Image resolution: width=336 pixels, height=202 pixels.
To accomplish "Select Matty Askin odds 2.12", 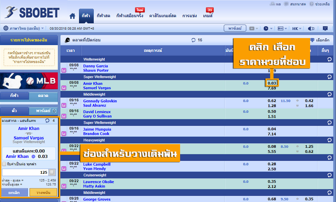I will [x=272, y=187].
